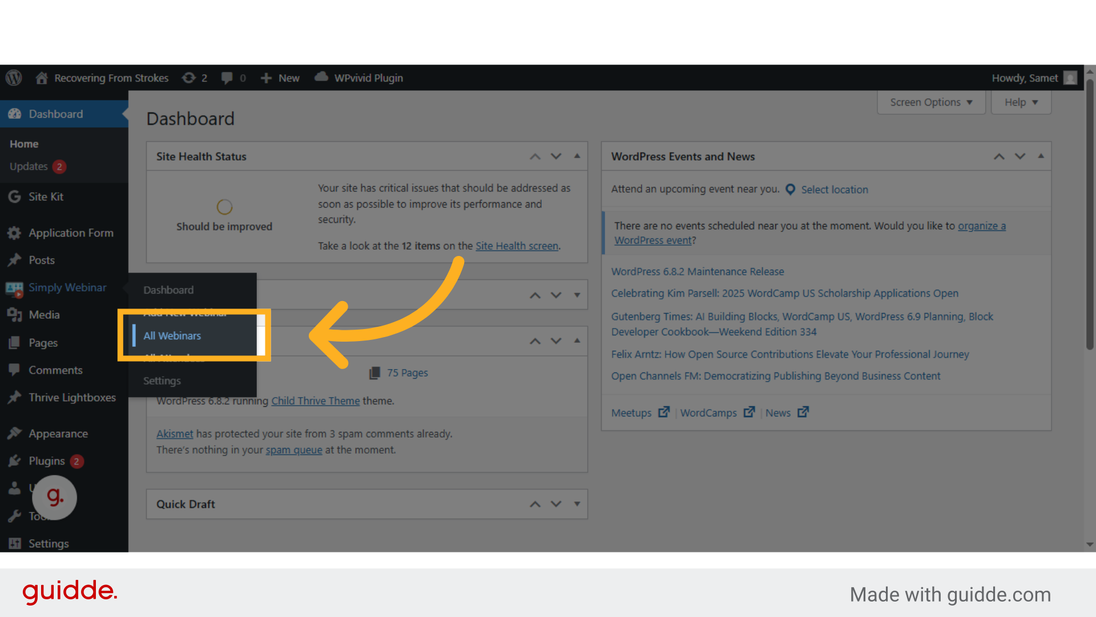1096x617 pixels.
Task: Move Quick Draft panel up
Action: coord(535,504)
